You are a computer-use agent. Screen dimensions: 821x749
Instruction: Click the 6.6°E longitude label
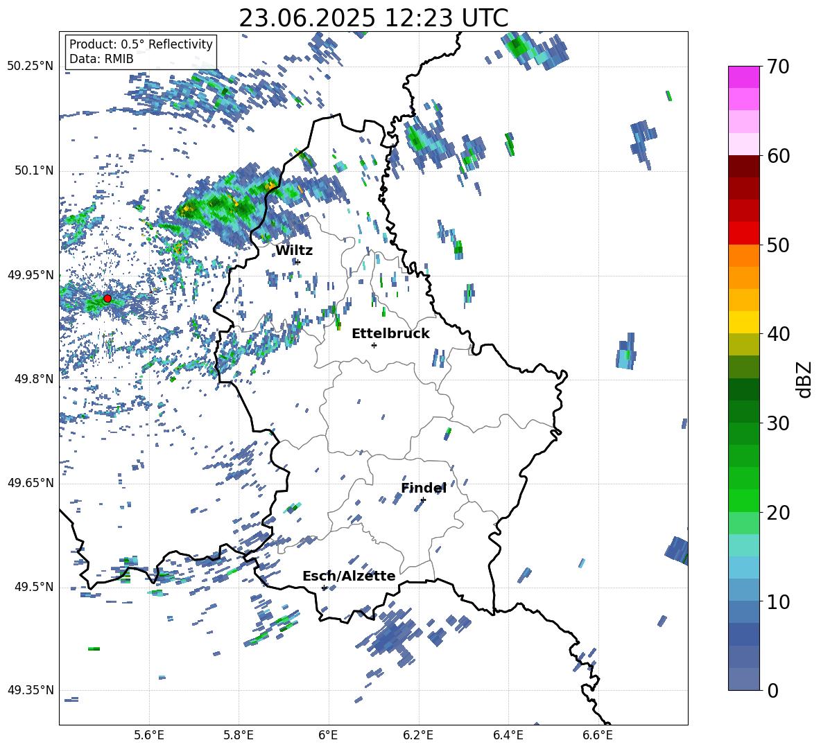click(598, 735)
